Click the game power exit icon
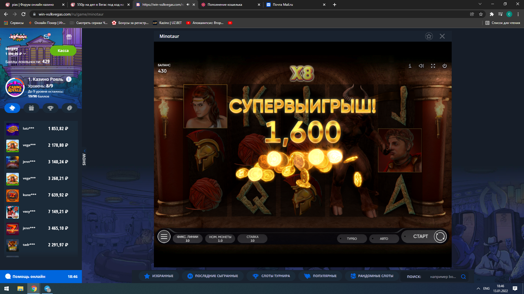The image size is (524, 294). coord(445,66)
